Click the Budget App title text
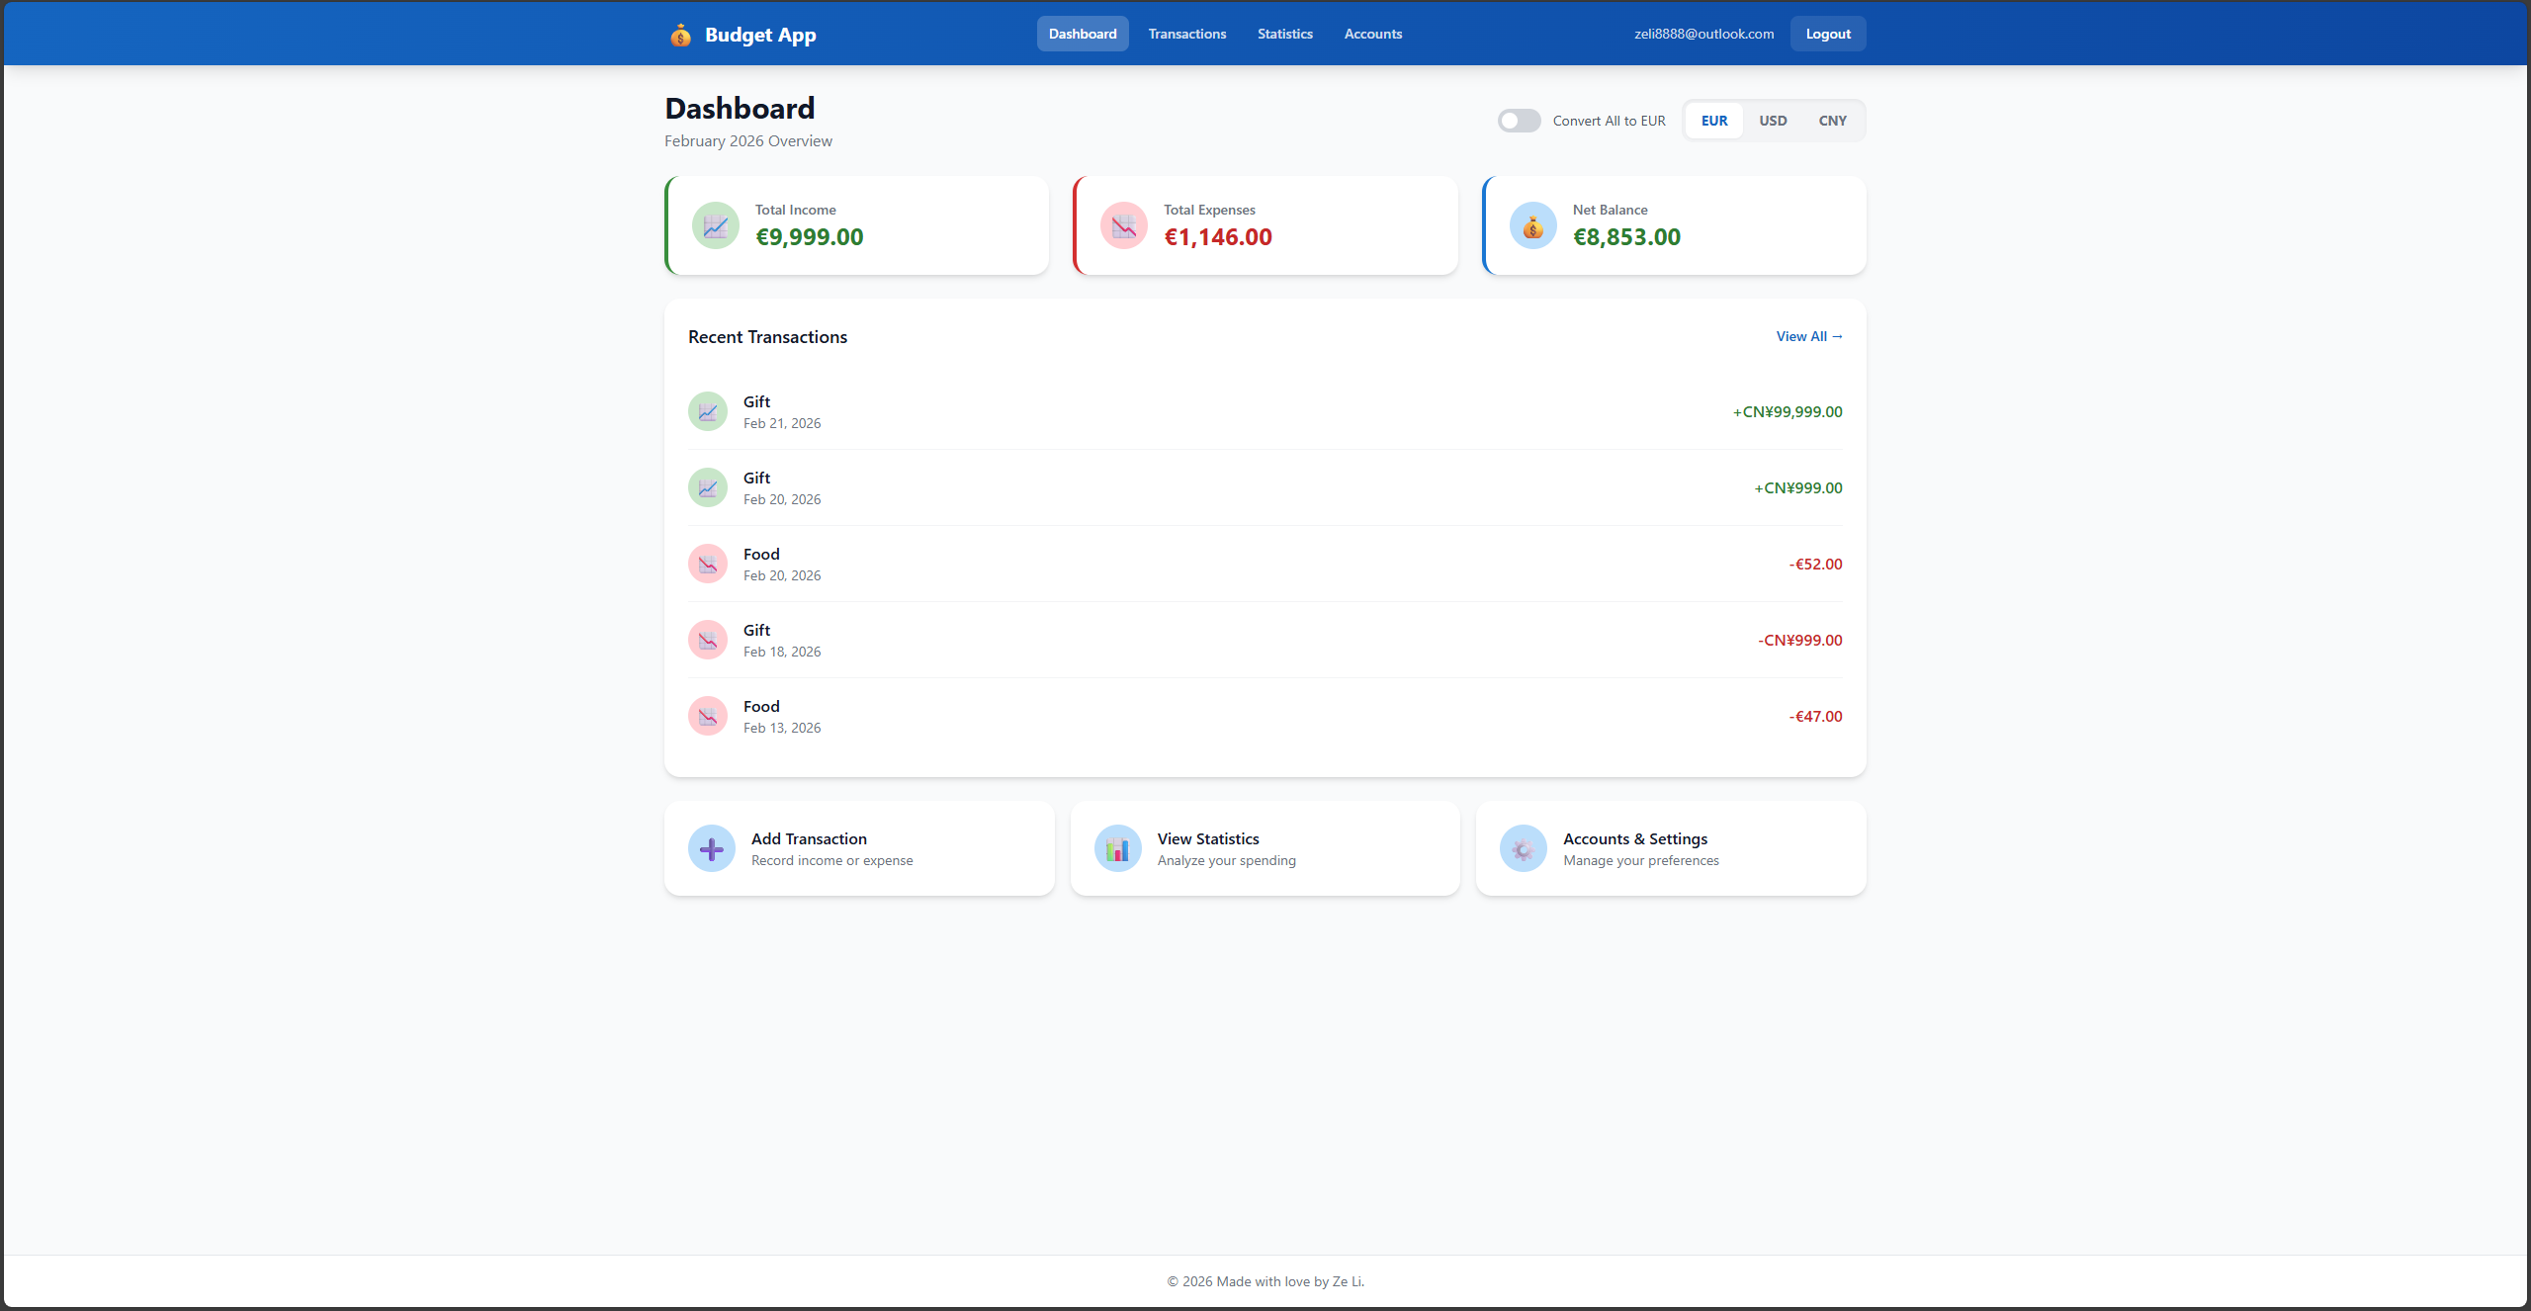This screenshot has height=1311, width=2531. pyautogui.click(x=760, y=35)
